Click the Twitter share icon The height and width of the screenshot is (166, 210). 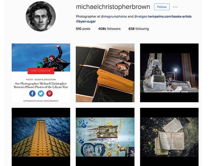[41, 93]
